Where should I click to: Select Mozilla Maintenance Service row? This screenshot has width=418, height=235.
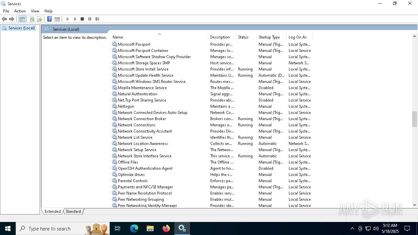tap(212, 88)
